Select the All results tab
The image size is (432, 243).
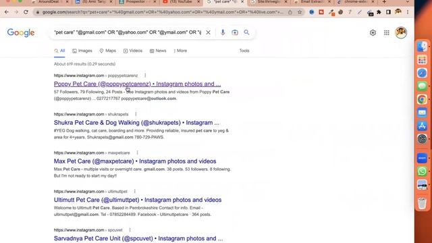59,51
